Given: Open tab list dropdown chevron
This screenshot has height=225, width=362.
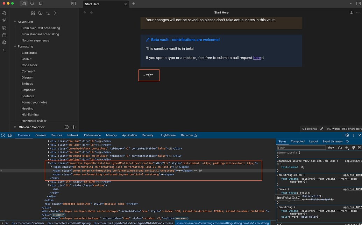Looking at the screenshot, I should (351, 4).
